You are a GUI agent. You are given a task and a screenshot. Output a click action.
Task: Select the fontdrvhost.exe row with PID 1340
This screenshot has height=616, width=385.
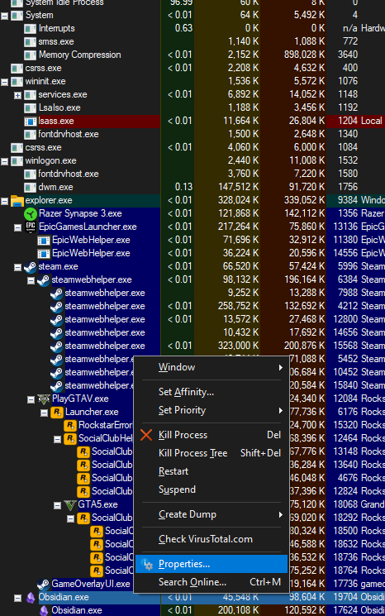coord(192,134)
